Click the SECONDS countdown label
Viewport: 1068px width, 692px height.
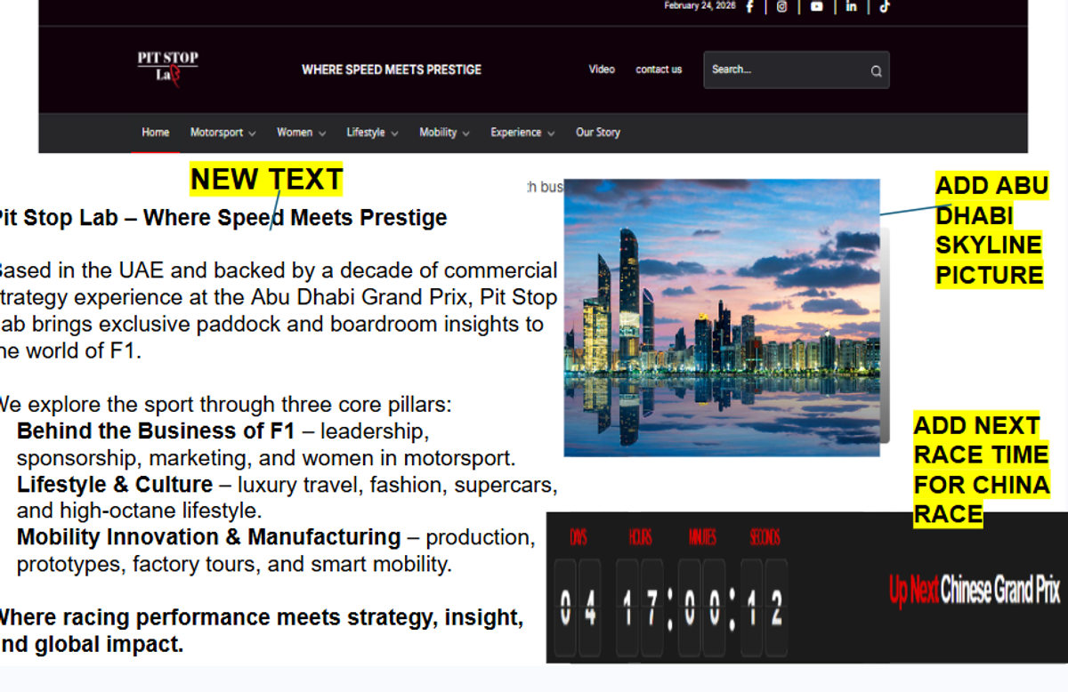(765, 537)
